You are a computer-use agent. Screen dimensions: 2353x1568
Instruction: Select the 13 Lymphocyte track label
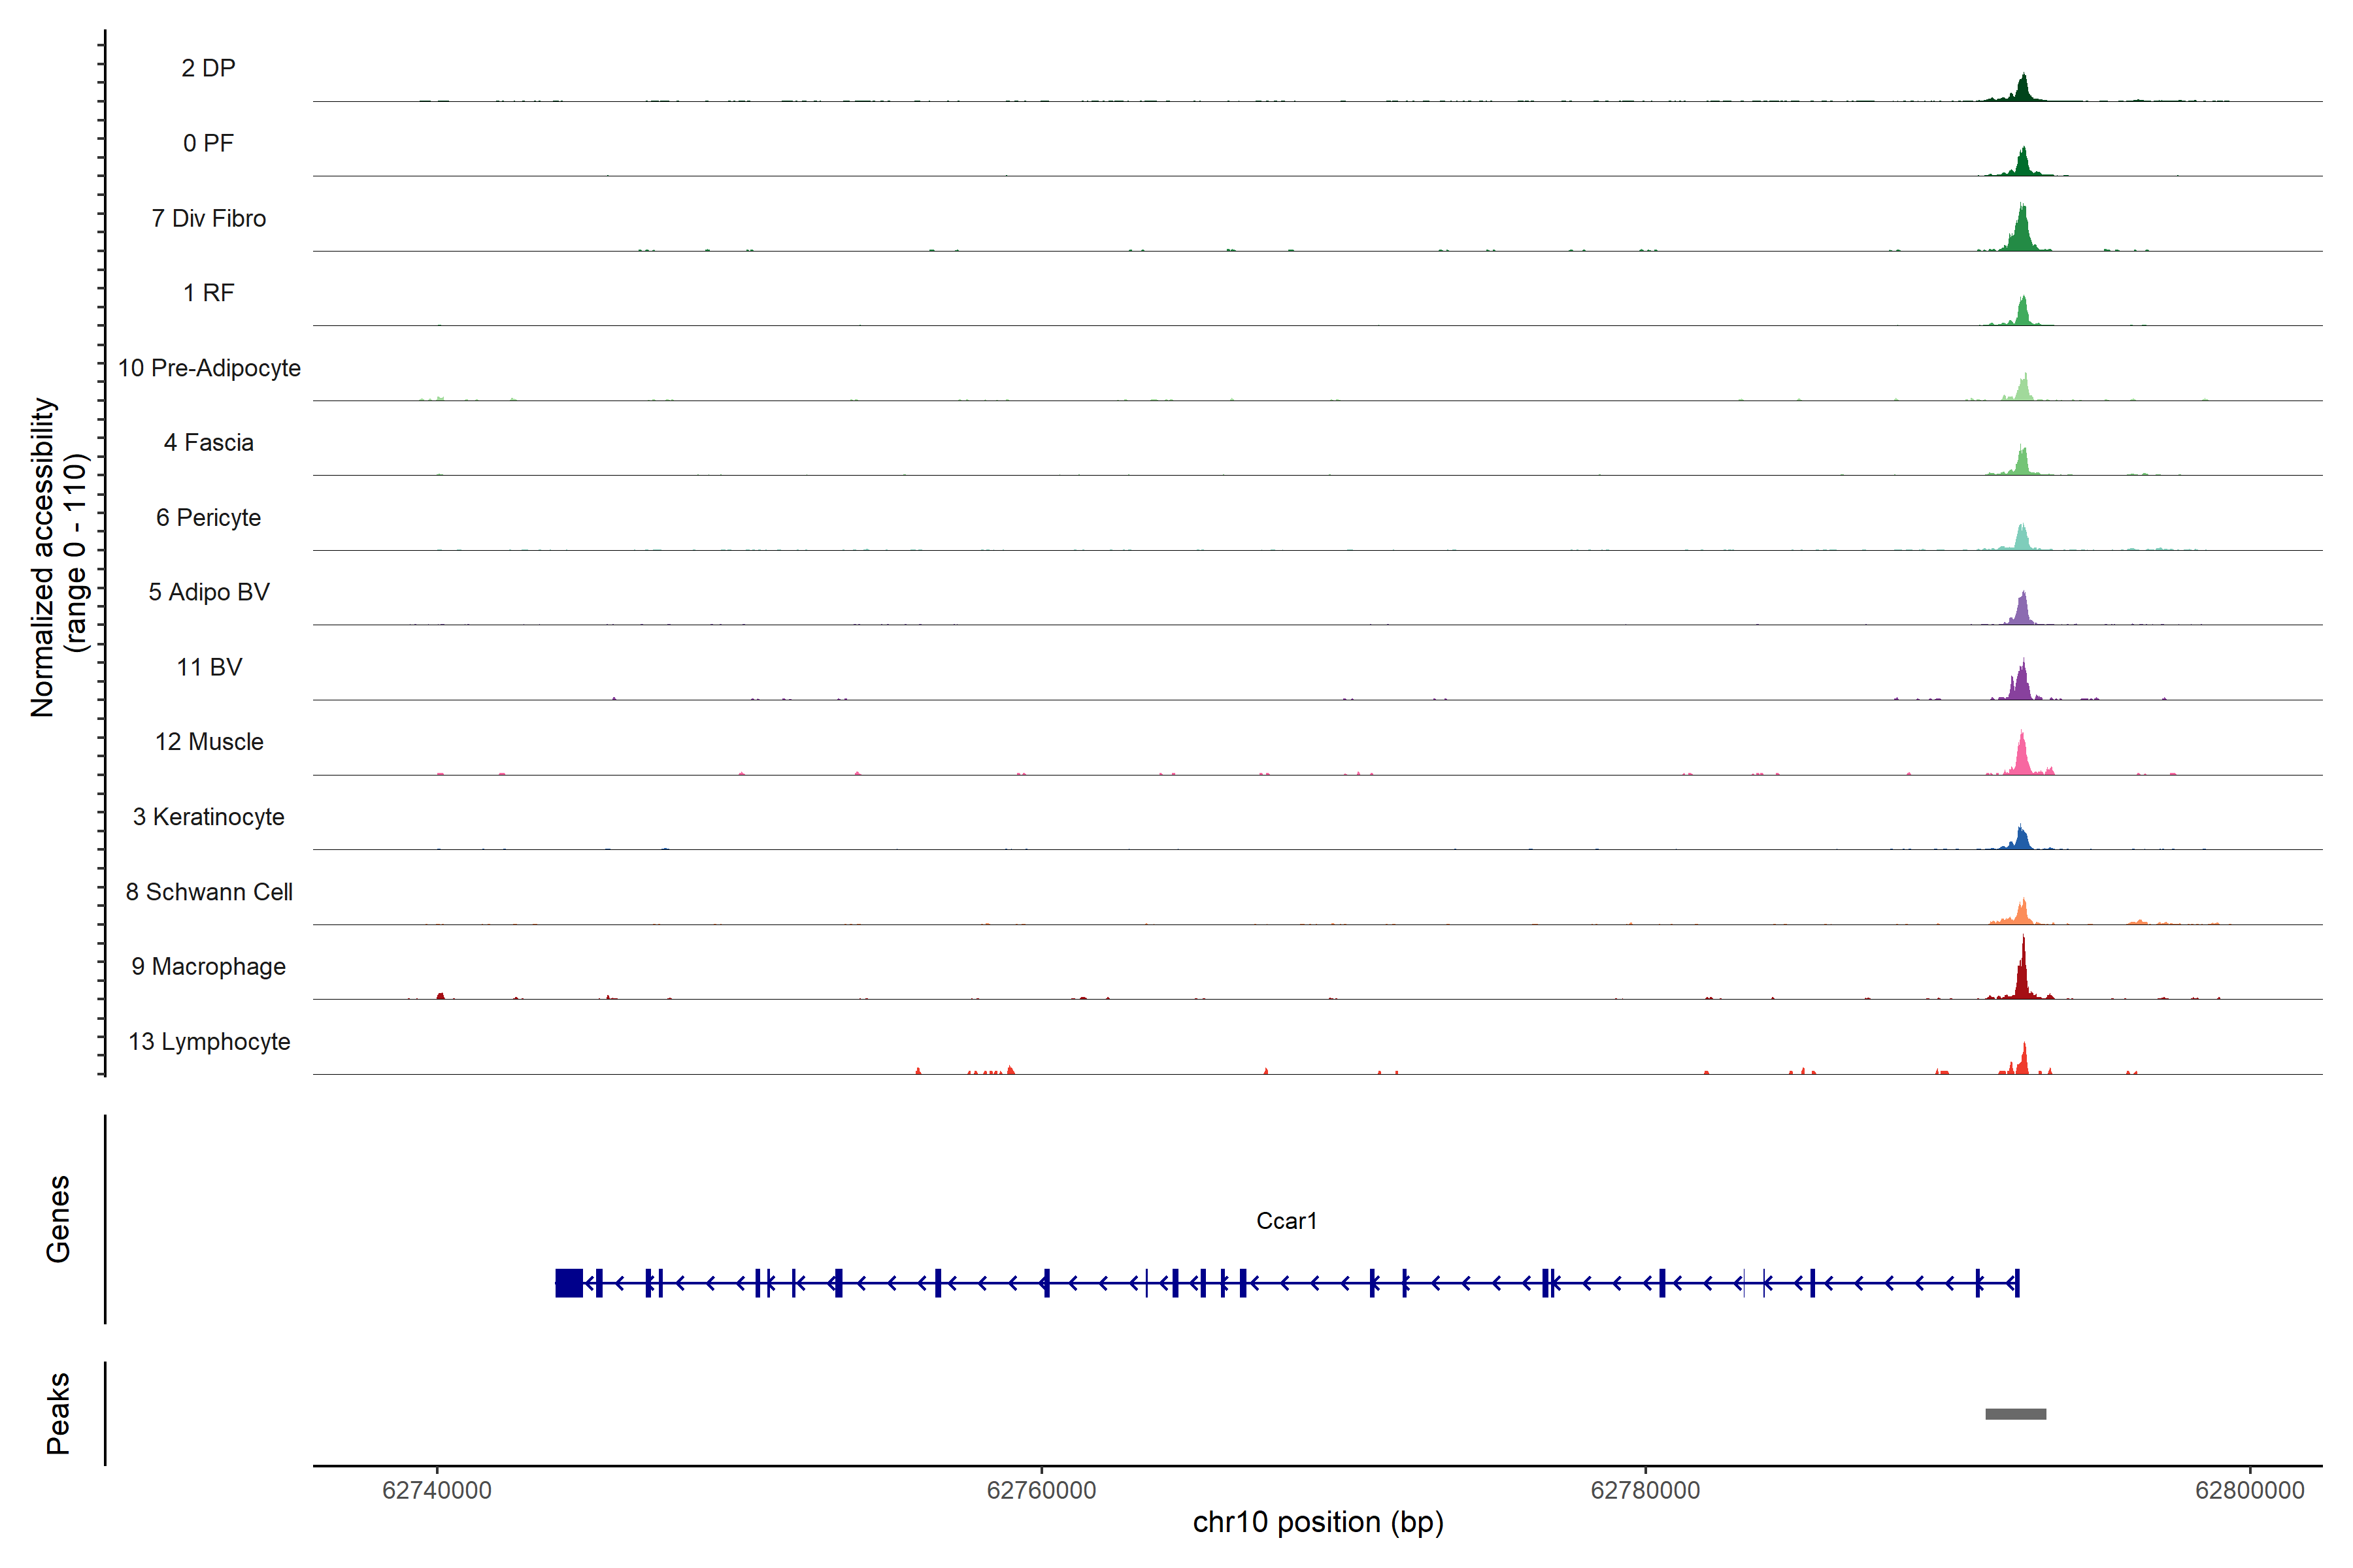pos(209,1041)
